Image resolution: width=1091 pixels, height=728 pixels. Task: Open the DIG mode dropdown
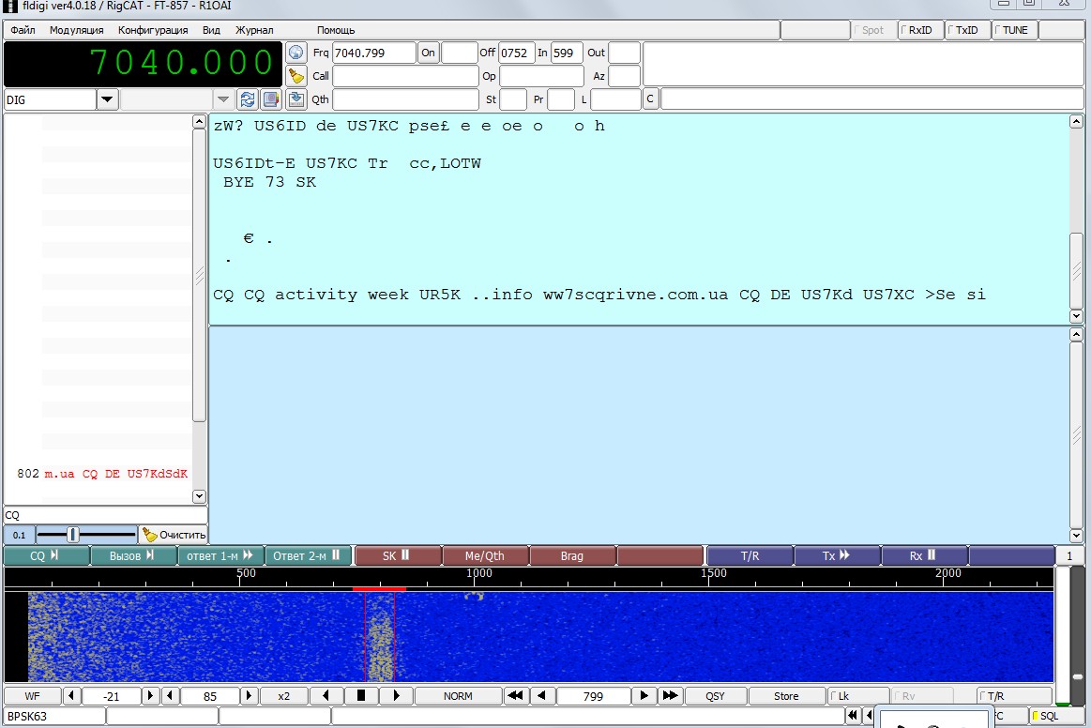pyautogui.click(x=107, y=99)
